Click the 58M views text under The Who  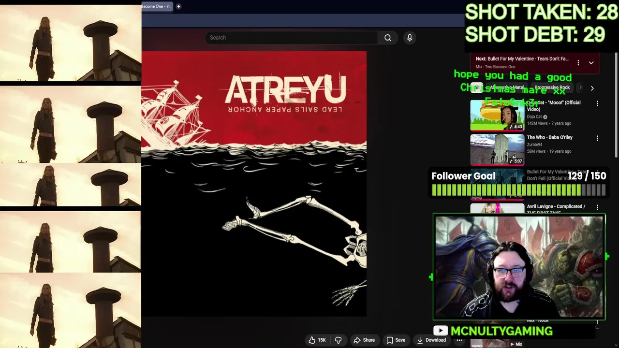537,151
